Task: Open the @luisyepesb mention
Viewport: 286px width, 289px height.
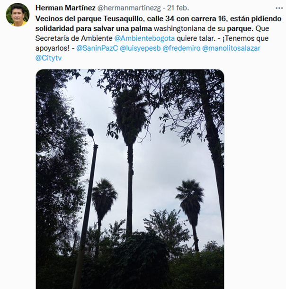Action: coord(140,48)
